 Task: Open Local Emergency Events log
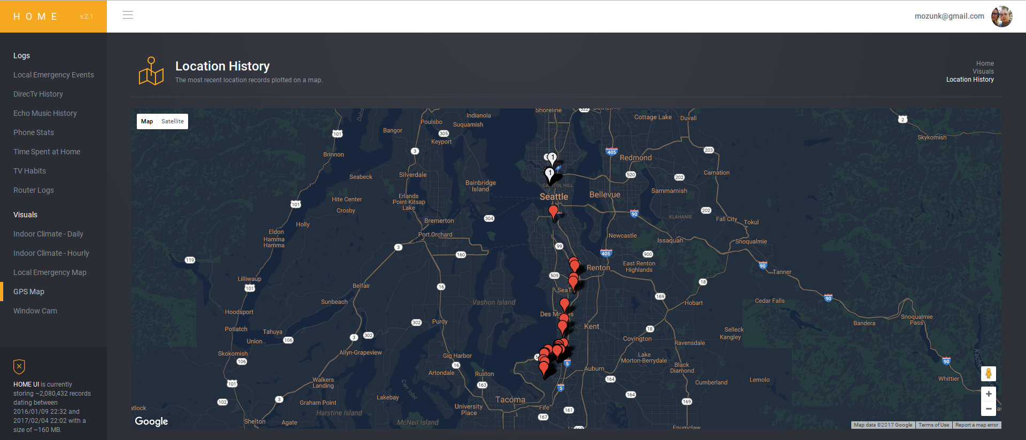pos(53,75)
